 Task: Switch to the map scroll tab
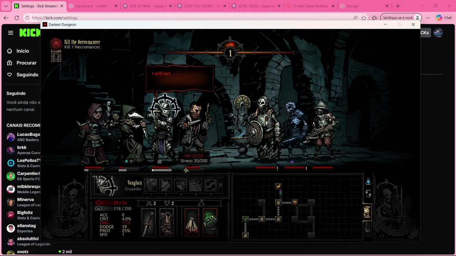click(x=367, y=212)
